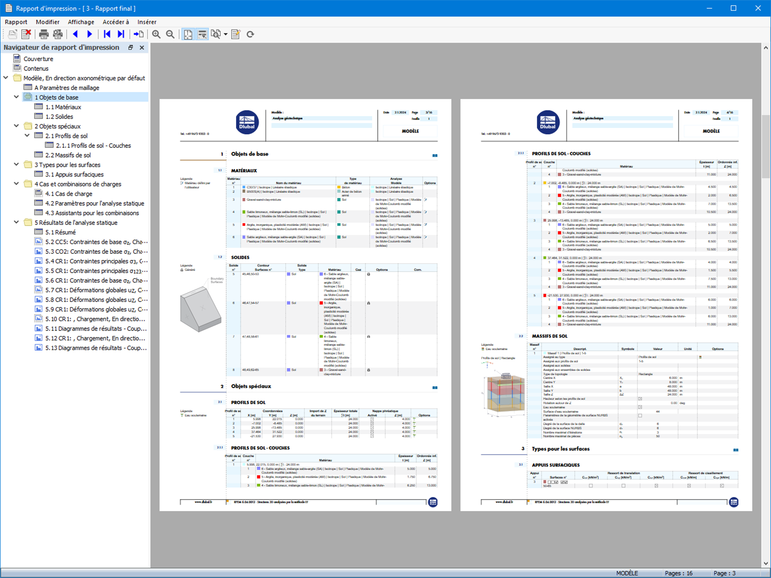The height and width of the screenshot is (578, 771).
Task: Select '5.1 Résumé' tree item
Action: (x=60, y=232)
